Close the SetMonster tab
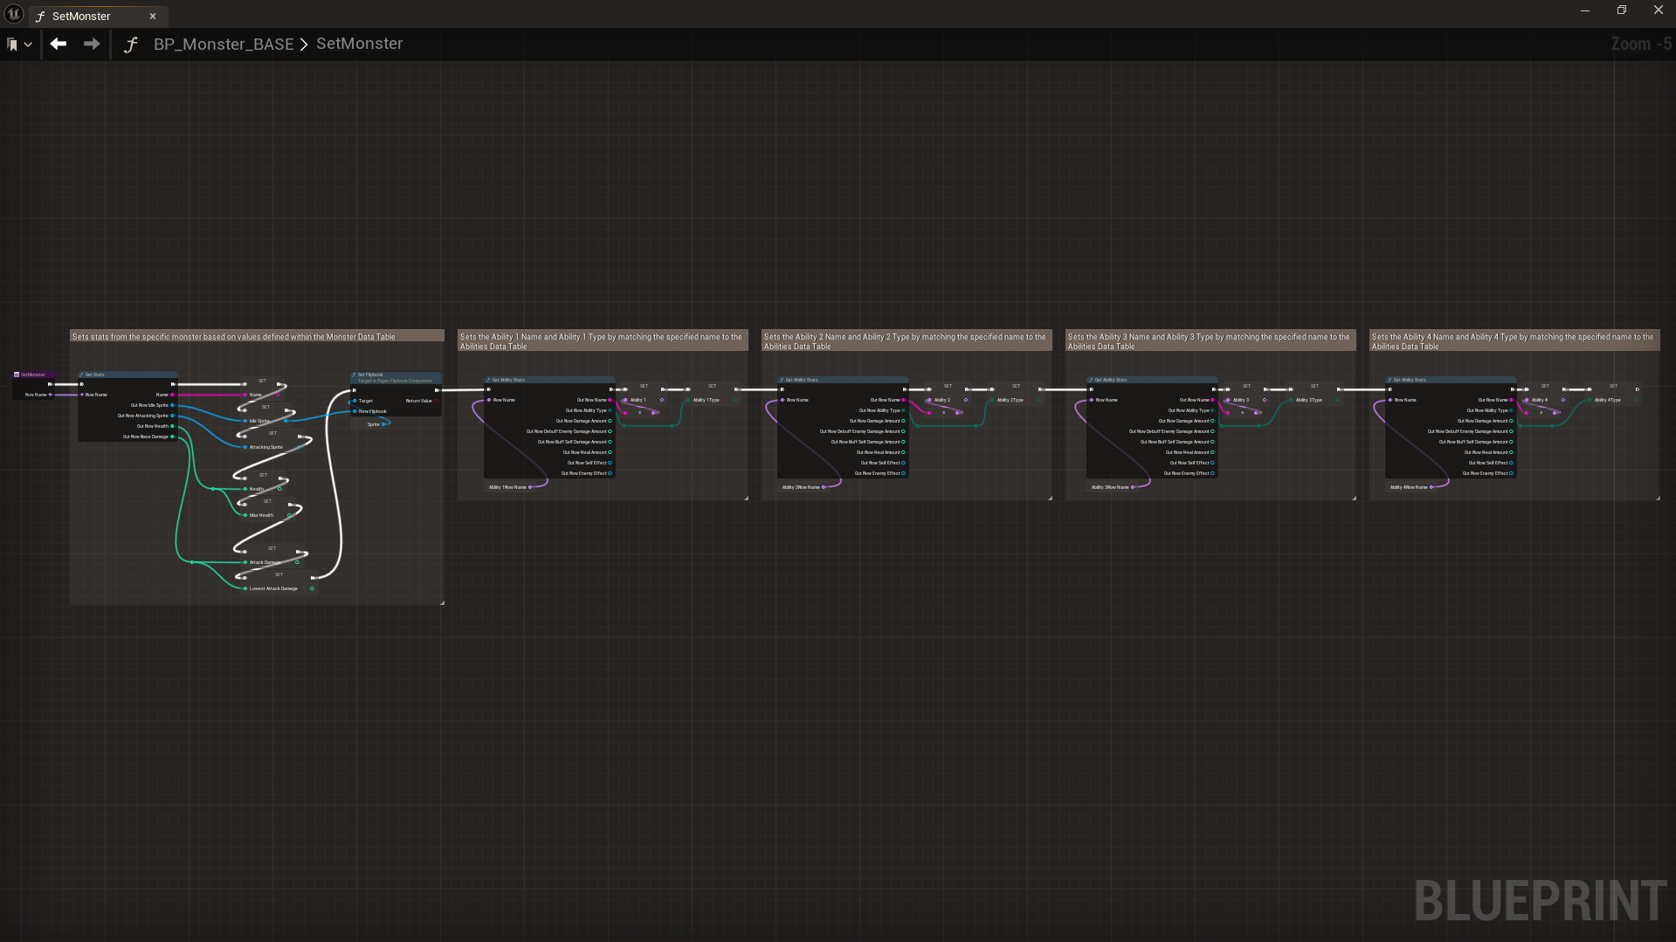 click(x=153, y=17)
